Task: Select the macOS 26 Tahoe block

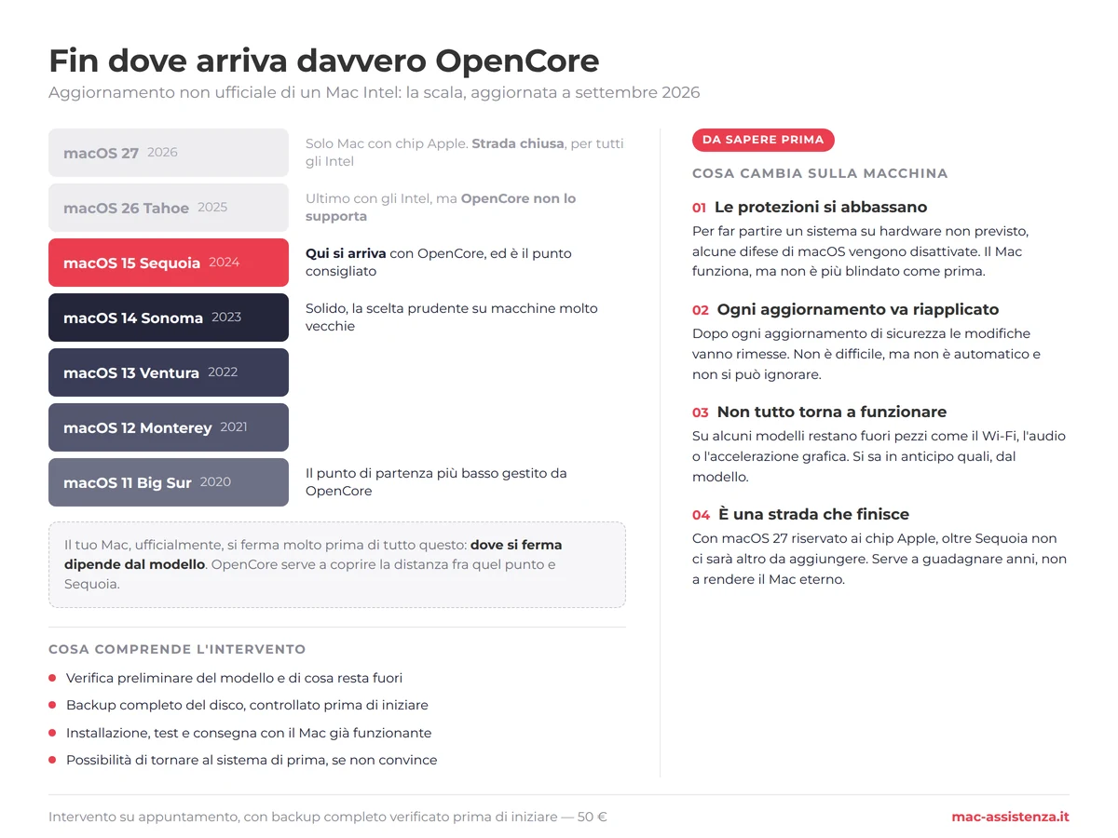Action: [169, 208]
